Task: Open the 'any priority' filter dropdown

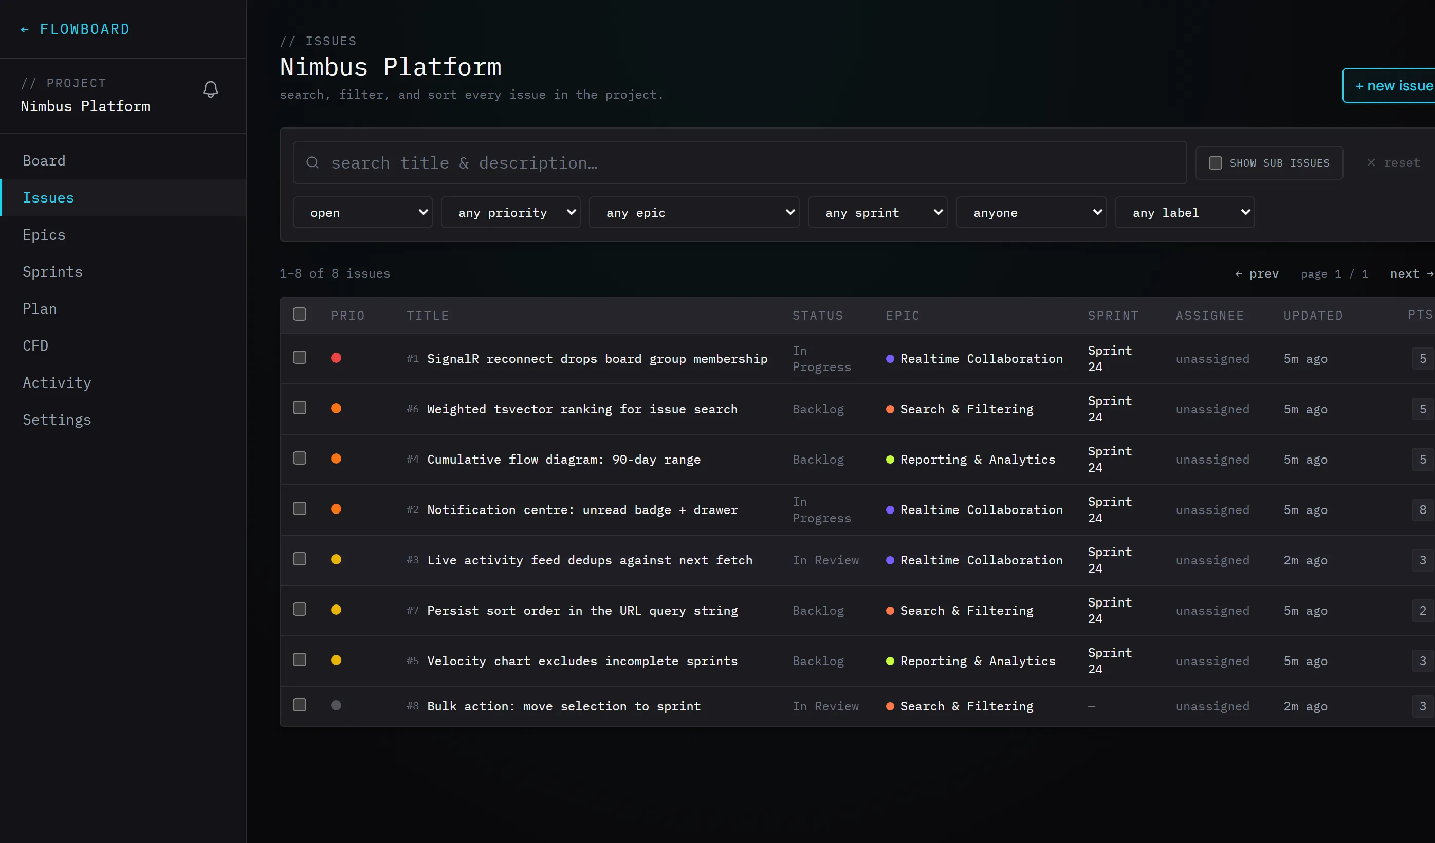Action: (x=511, y=212)
